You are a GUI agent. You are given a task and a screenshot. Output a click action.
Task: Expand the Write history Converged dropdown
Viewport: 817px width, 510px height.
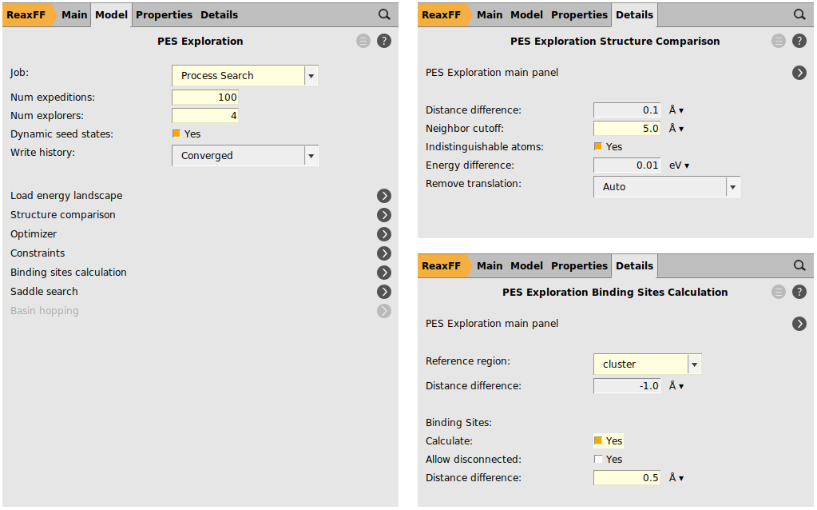(x=311, y=156)
